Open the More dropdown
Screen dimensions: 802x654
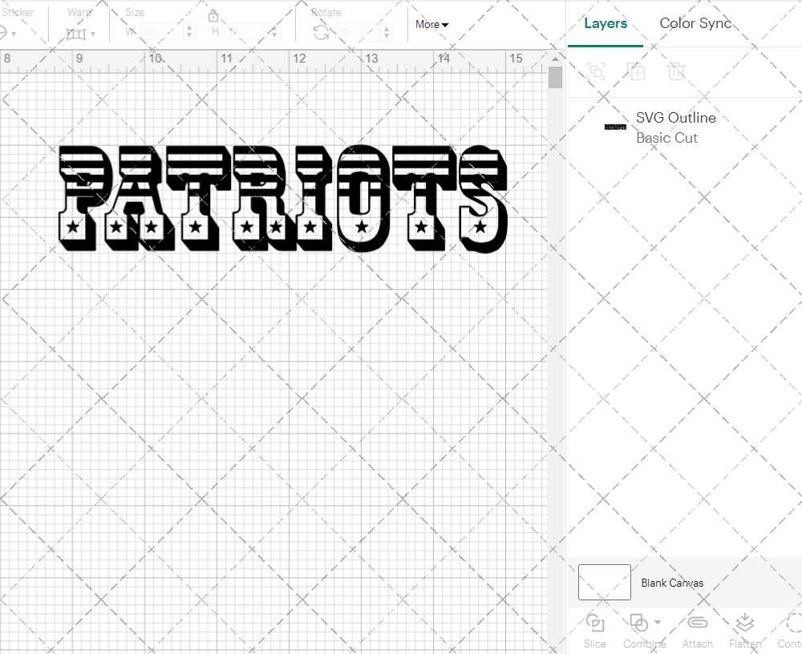click(x=431, y=24)
